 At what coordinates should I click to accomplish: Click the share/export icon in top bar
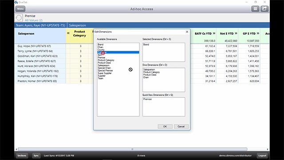point(264,9)
